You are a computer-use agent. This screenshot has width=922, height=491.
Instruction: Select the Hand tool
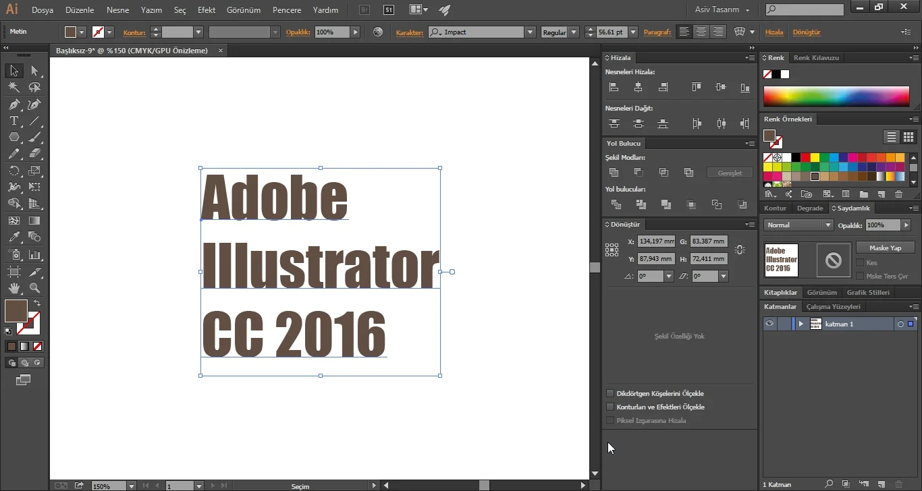point(14,288)
